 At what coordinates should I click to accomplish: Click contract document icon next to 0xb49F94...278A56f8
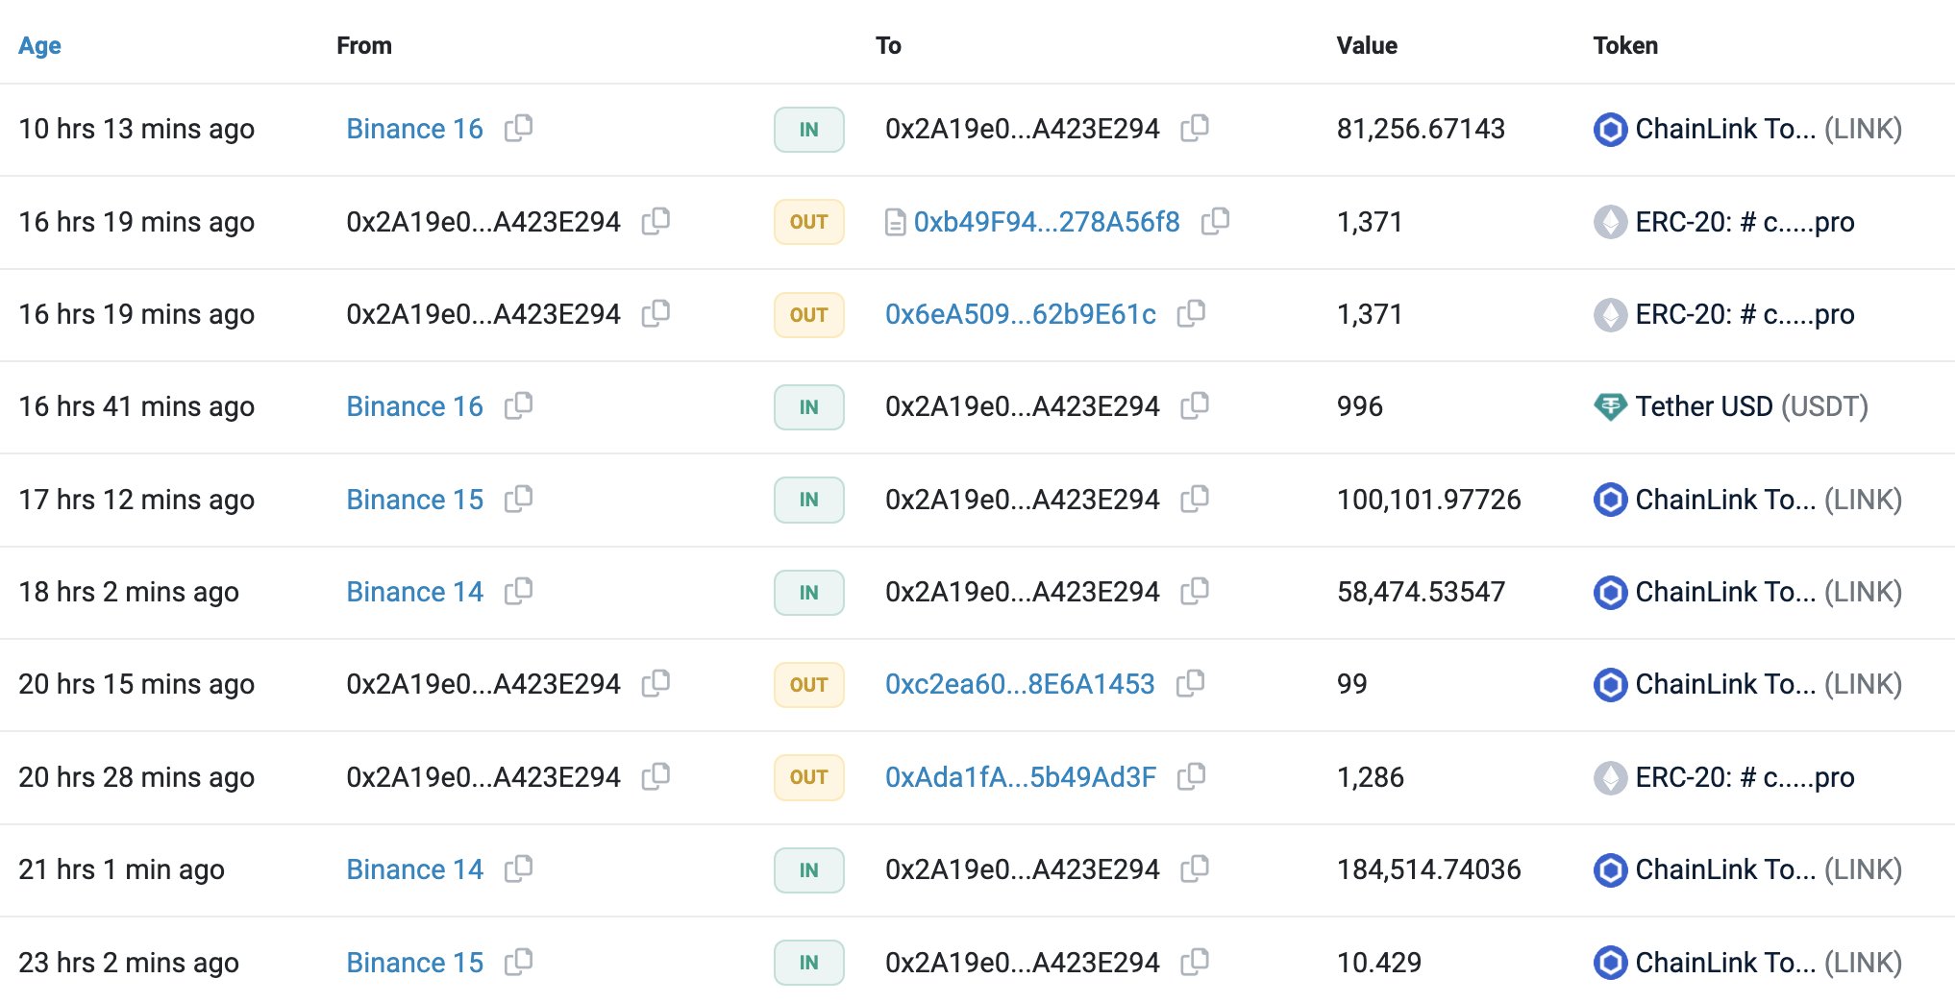(x=895, y=222)
